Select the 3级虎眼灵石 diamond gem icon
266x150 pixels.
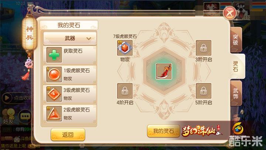coord(54,94)
